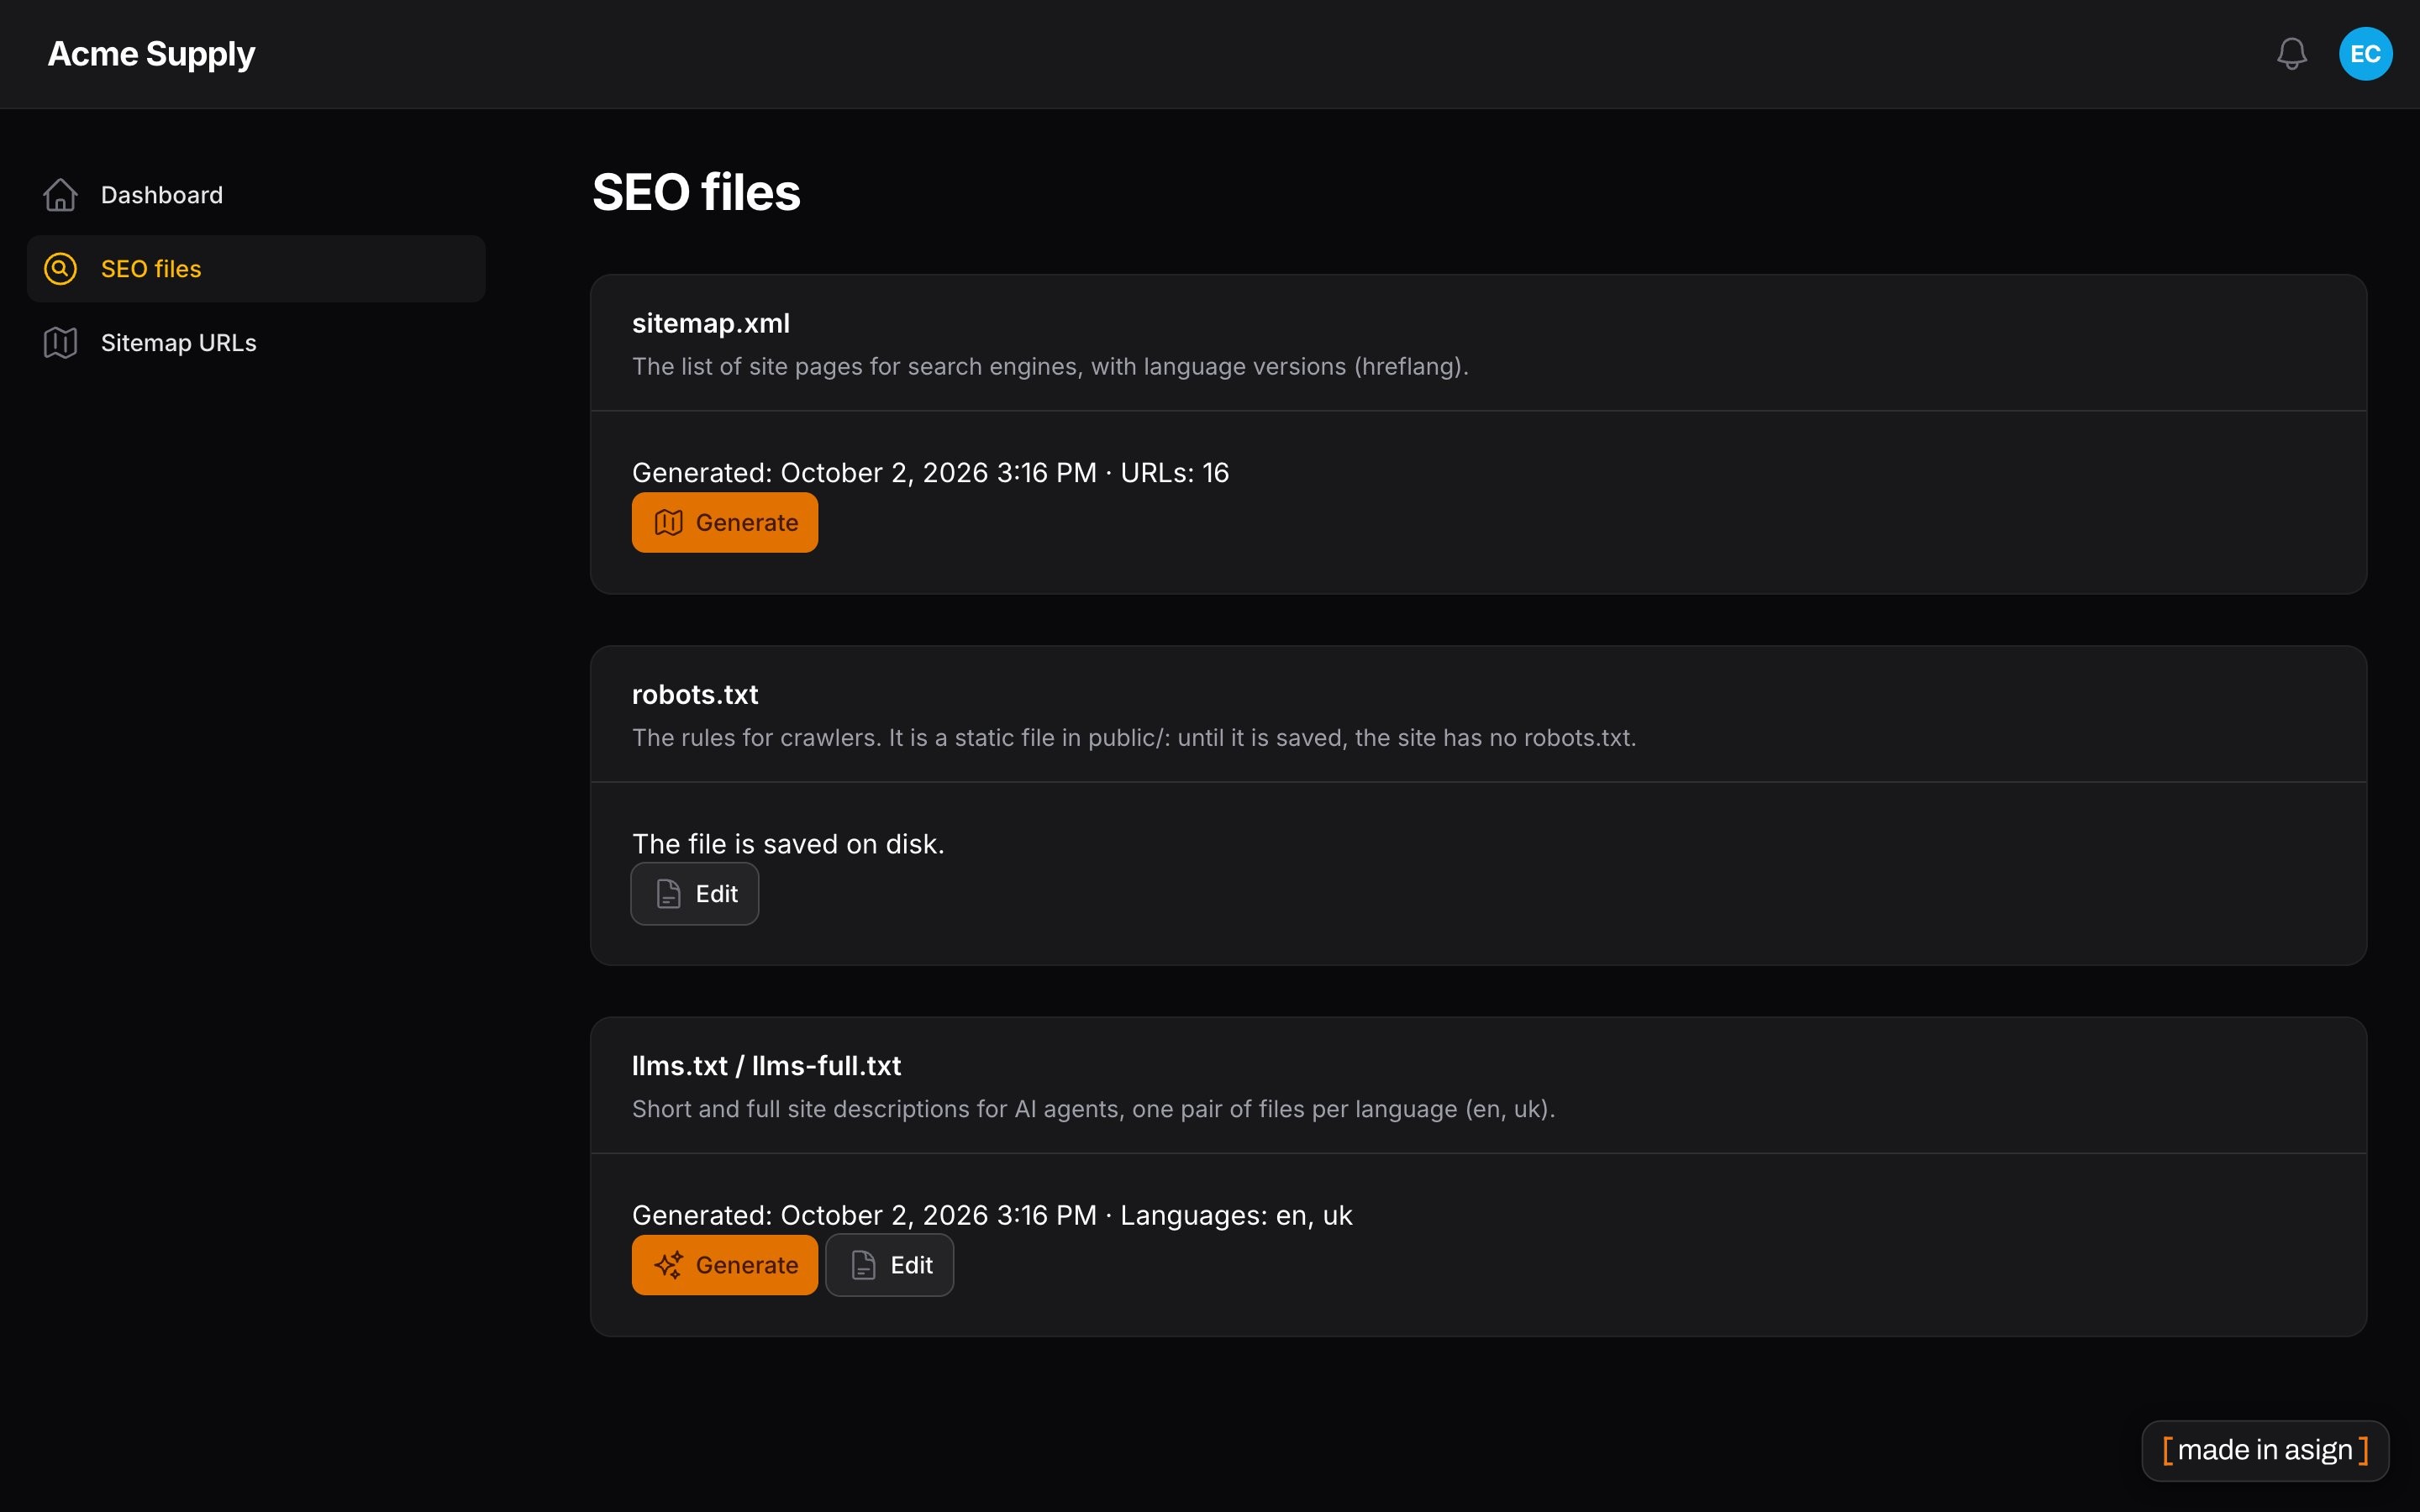The width and height of the screenshot is (2420, 1512).
Task: Open the EC user avatar menu
Action: point(2365,54)
